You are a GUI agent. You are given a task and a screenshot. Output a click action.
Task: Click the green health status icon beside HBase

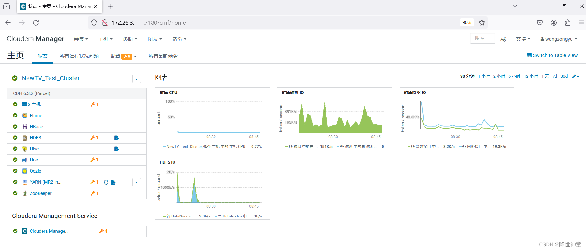click(15, 127)
